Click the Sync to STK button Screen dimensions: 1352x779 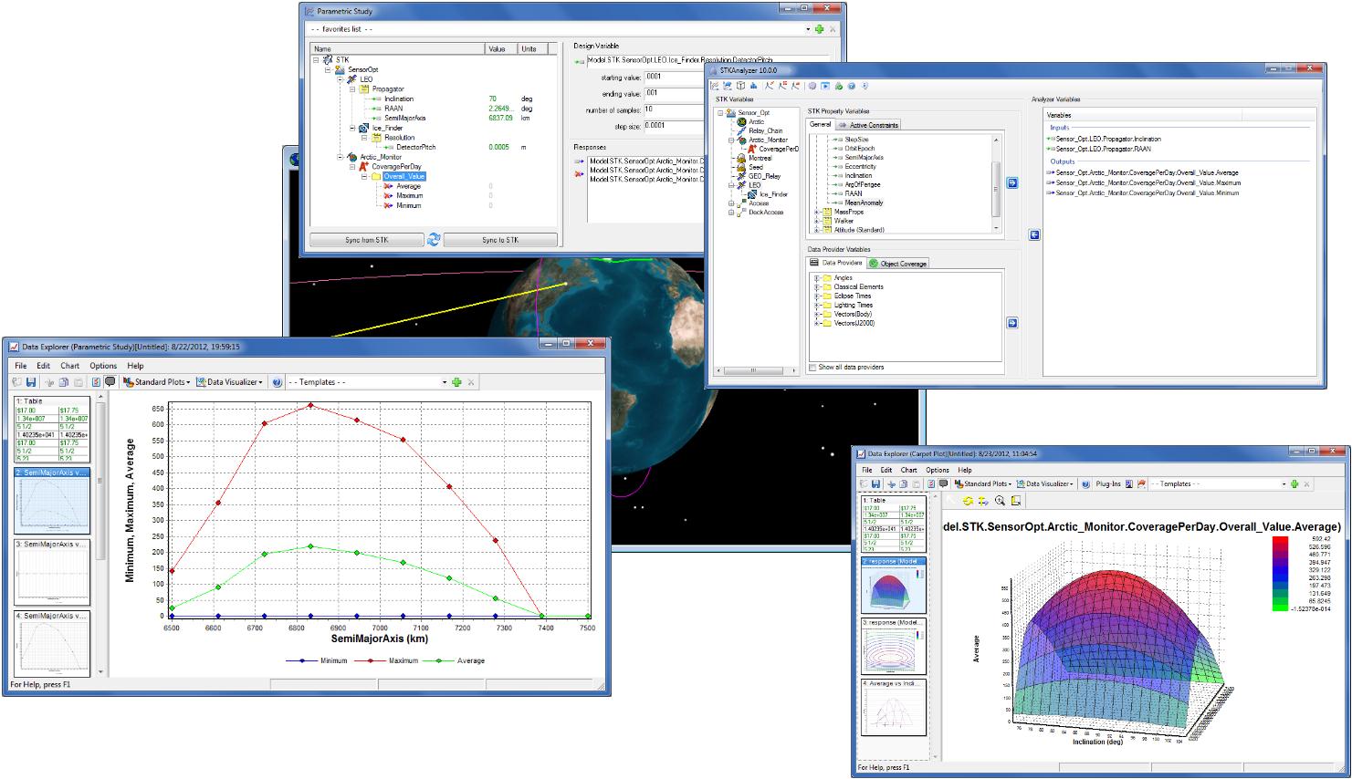pos(499,240)
